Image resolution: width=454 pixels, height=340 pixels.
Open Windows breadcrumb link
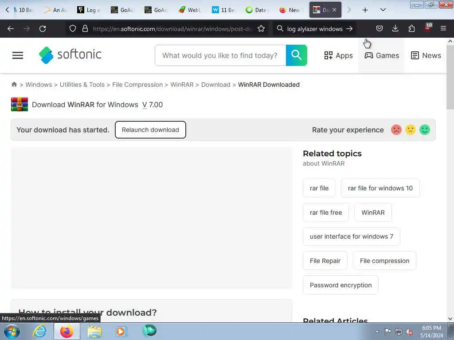click(x=39, y=85)
